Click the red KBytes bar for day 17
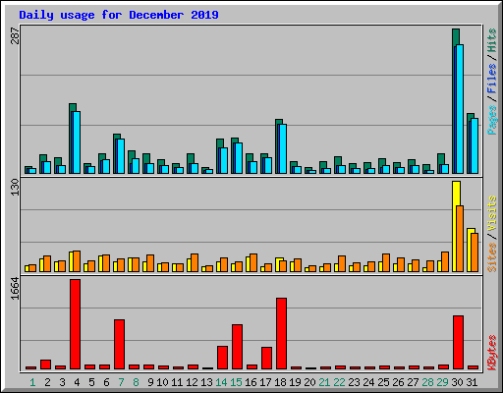The width and height of the screenshot is (503, 393). tap(266, 359)
